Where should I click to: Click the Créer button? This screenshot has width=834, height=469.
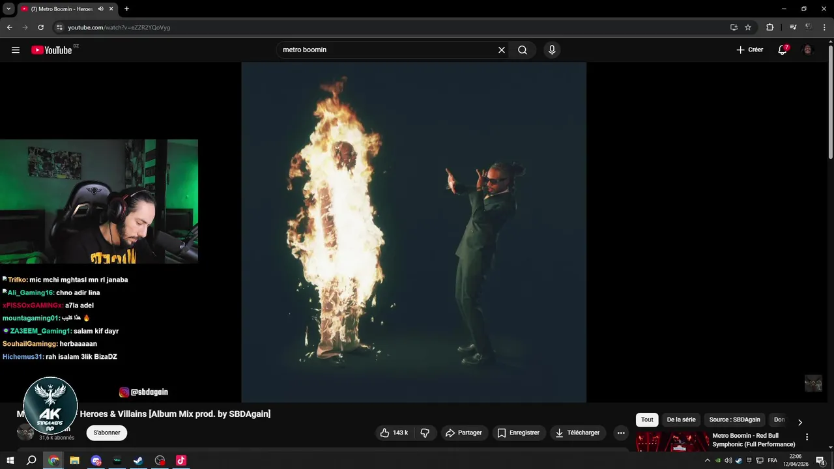(x=749, y=50)
